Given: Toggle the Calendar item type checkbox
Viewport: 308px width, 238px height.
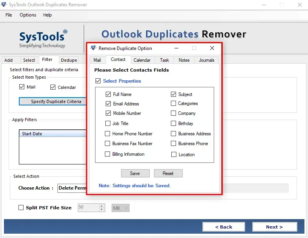Looking at the screenshot, I should [x=53, y=87].
